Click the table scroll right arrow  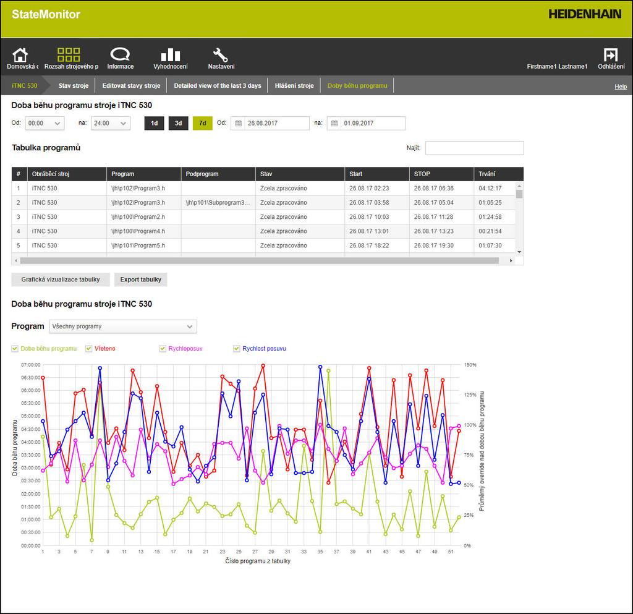click(x=511, y=261)
